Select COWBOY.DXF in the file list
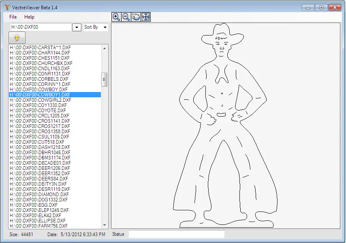The width and height of the screenshot is (346, 243). coord(55,90)
